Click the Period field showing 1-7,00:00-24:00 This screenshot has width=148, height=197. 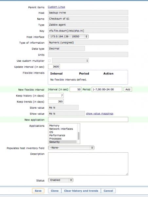[107, 89]
